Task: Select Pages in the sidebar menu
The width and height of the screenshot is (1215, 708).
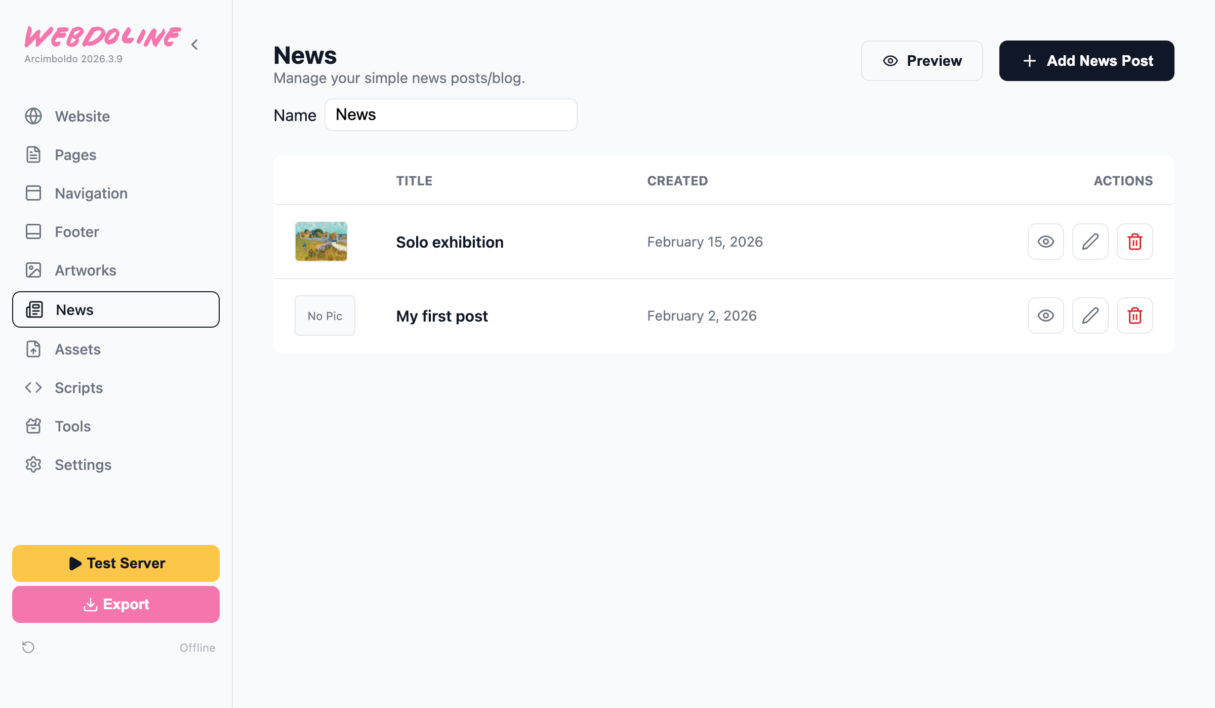Action: (x=75, y=154)
